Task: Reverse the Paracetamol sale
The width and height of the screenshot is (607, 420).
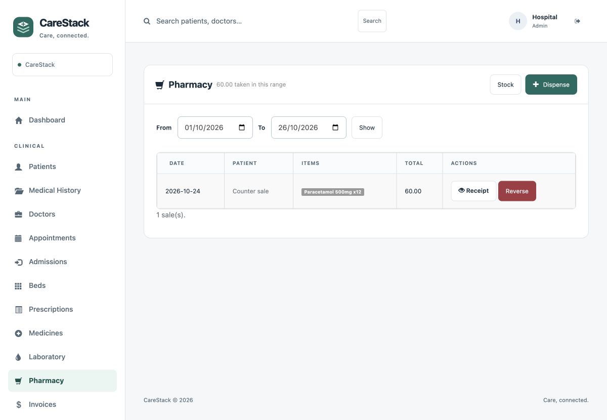Action: (x=517, y=191)
